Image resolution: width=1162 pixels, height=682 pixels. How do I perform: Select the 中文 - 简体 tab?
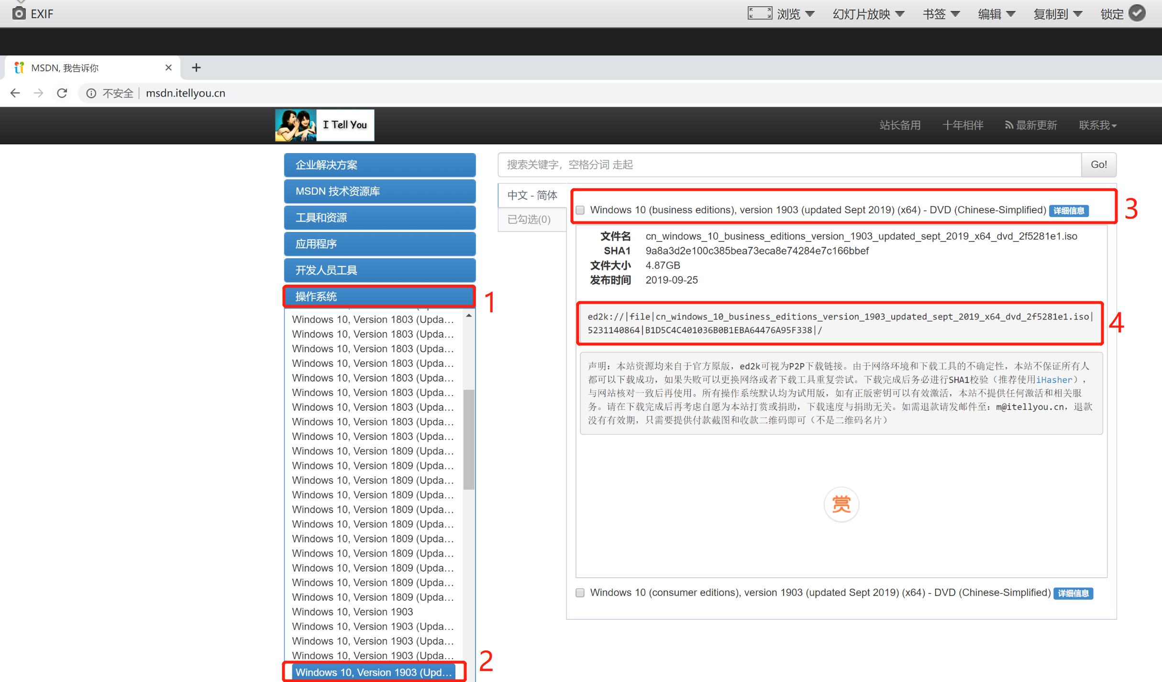pos(532,195)
